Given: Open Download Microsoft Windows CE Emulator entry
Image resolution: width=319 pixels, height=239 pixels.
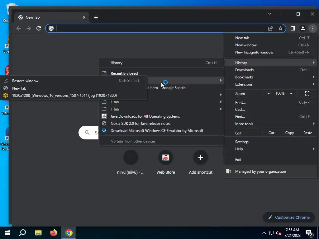Looking at the screenshot, I should click(x=161, y=131).
